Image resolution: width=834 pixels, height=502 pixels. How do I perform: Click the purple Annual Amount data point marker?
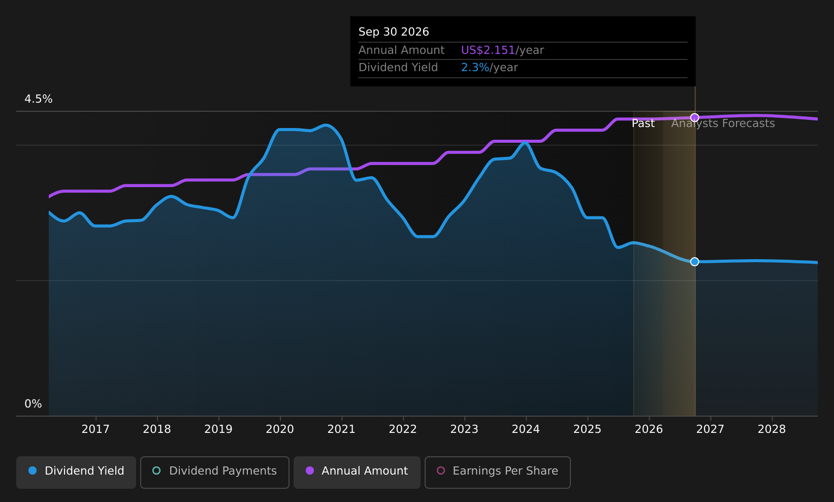pyautogui.click(x=694, y=117)
